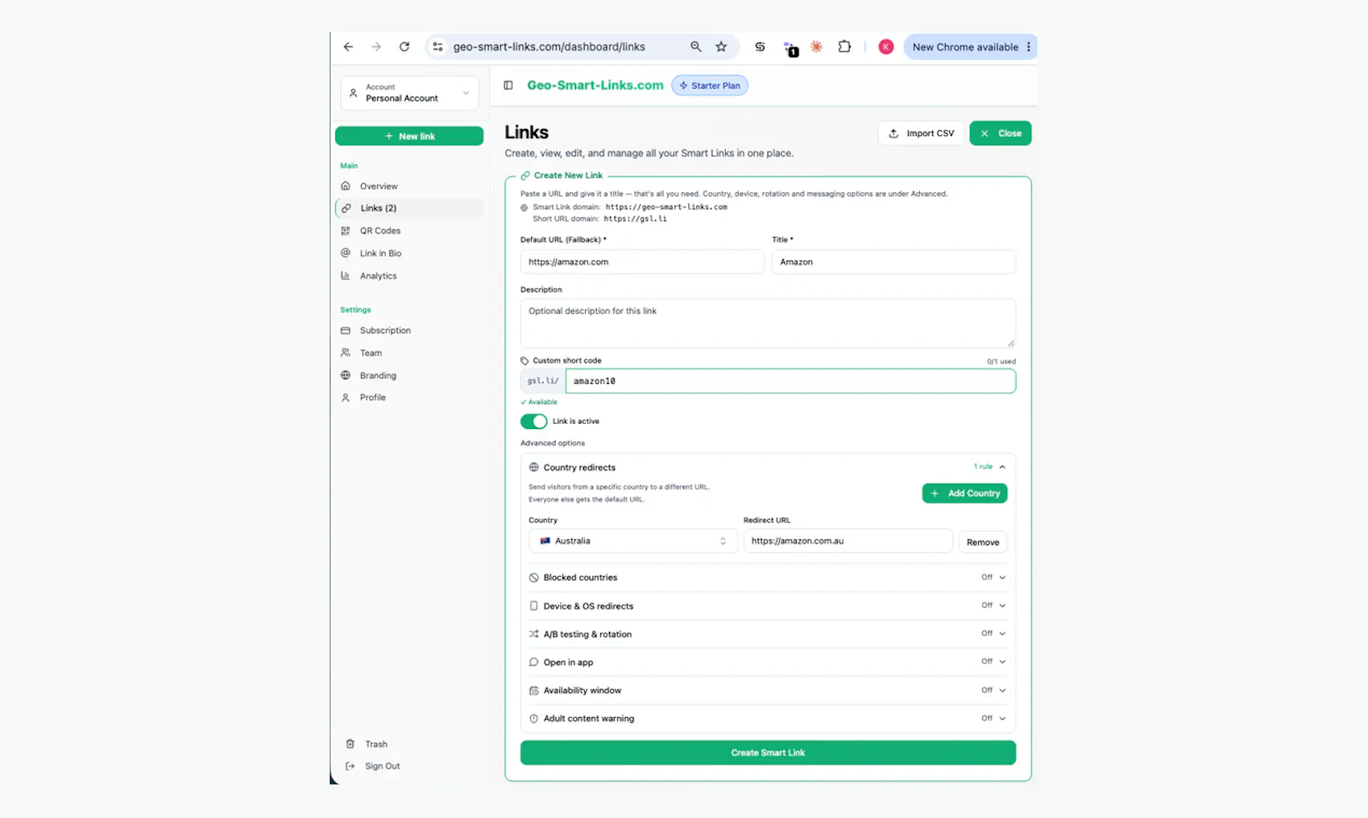This screenshot has width=1368, height=818.
Task: Click the custom short code field
Action: [x=790, y=381]
